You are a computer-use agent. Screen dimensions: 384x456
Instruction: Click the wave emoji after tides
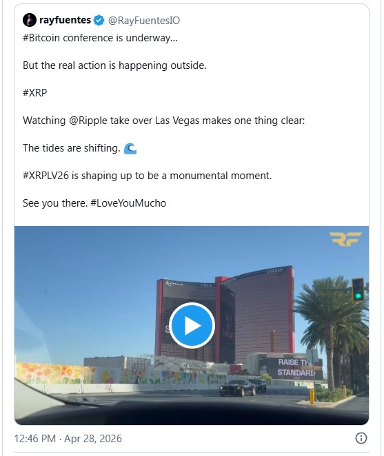pyautogui.click(x=130, y=148)
